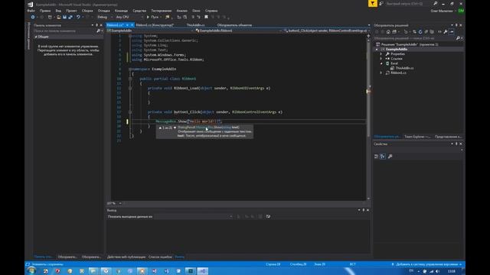Image resolution: width=490 pixels, height=275 pixels.
Task: Click the code editor vertical scrollbar
Action: pos(368,117)
